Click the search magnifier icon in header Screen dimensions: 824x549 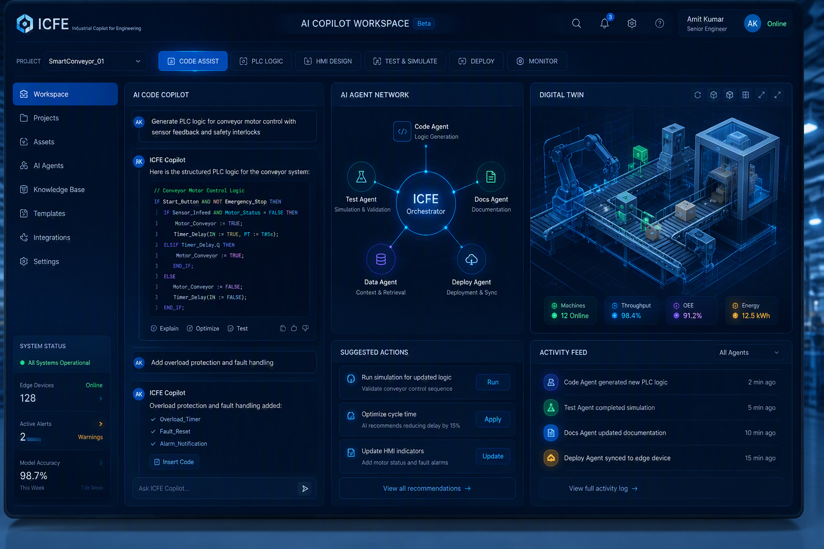coord(577,24)
